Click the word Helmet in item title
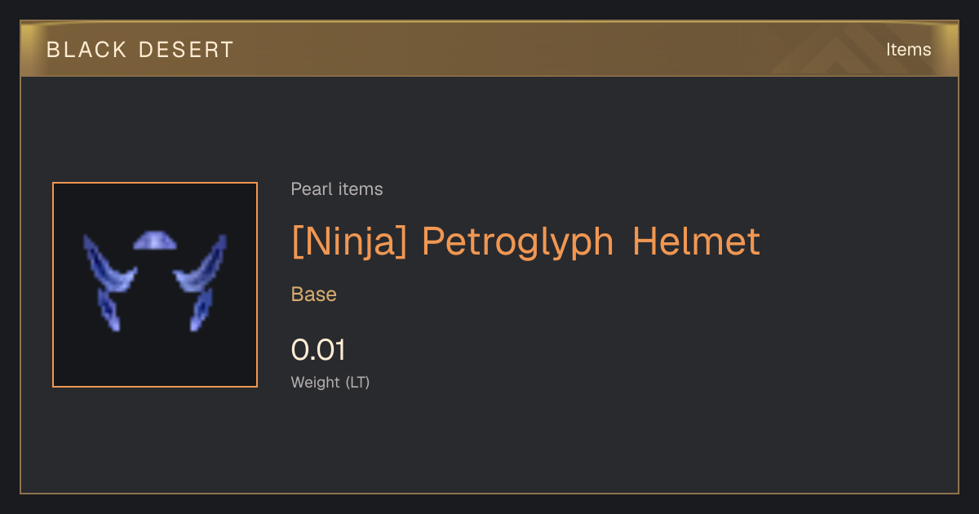The height and width of the screenshot is (514, 979). [x=697, y=241]
